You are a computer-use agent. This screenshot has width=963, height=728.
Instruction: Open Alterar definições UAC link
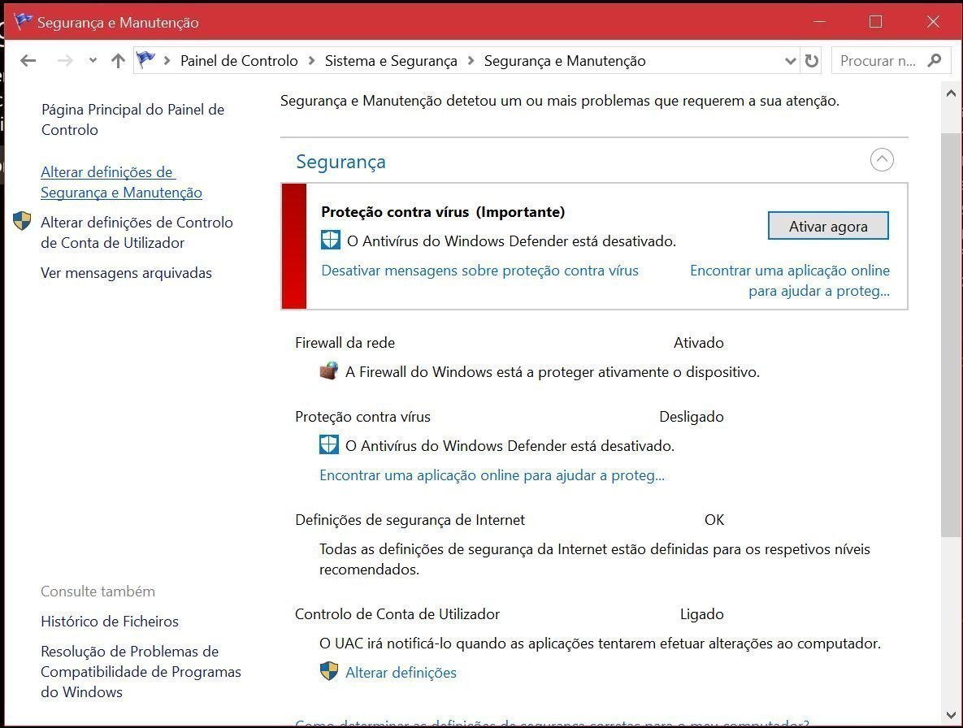point(401,673)
